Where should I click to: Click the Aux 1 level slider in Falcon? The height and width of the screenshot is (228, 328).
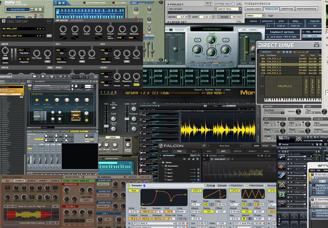coord(192,169)
